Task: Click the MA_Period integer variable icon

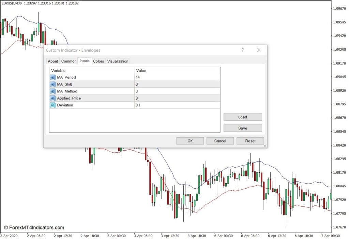Action: coord(52,77)
